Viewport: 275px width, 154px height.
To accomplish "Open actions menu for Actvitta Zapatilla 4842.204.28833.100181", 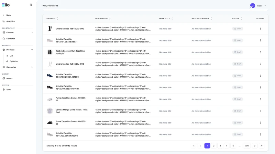I will click(260, 88).
